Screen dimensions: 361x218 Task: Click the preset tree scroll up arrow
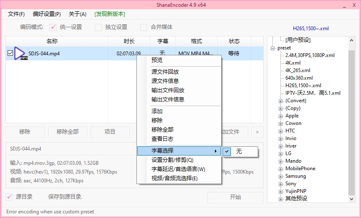coord(352,41)
